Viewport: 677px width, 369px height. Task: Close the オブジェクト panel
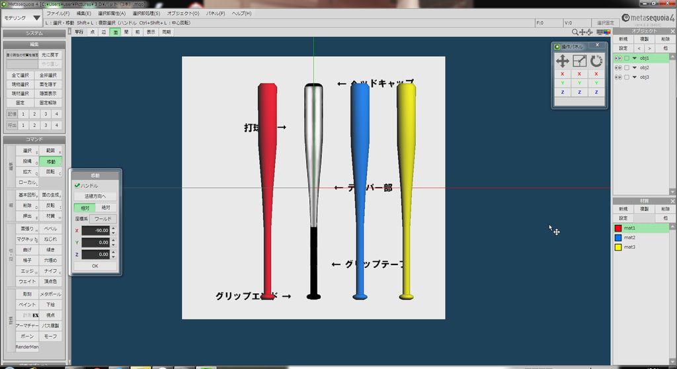pos(672,31)
